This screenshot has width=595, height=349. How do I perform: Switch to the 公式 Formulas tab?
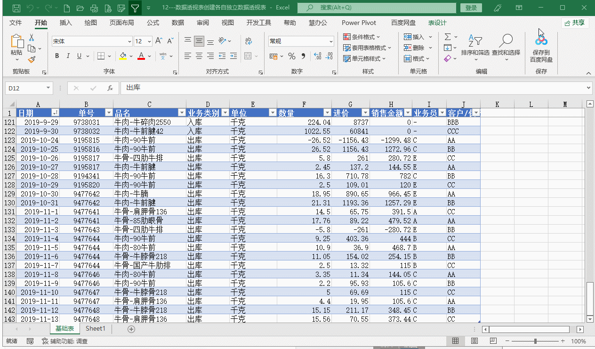153,23
